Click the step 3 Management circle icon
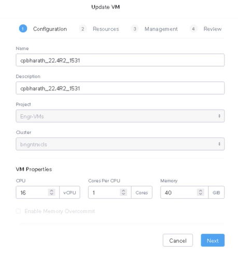 (x=135, y=28)
